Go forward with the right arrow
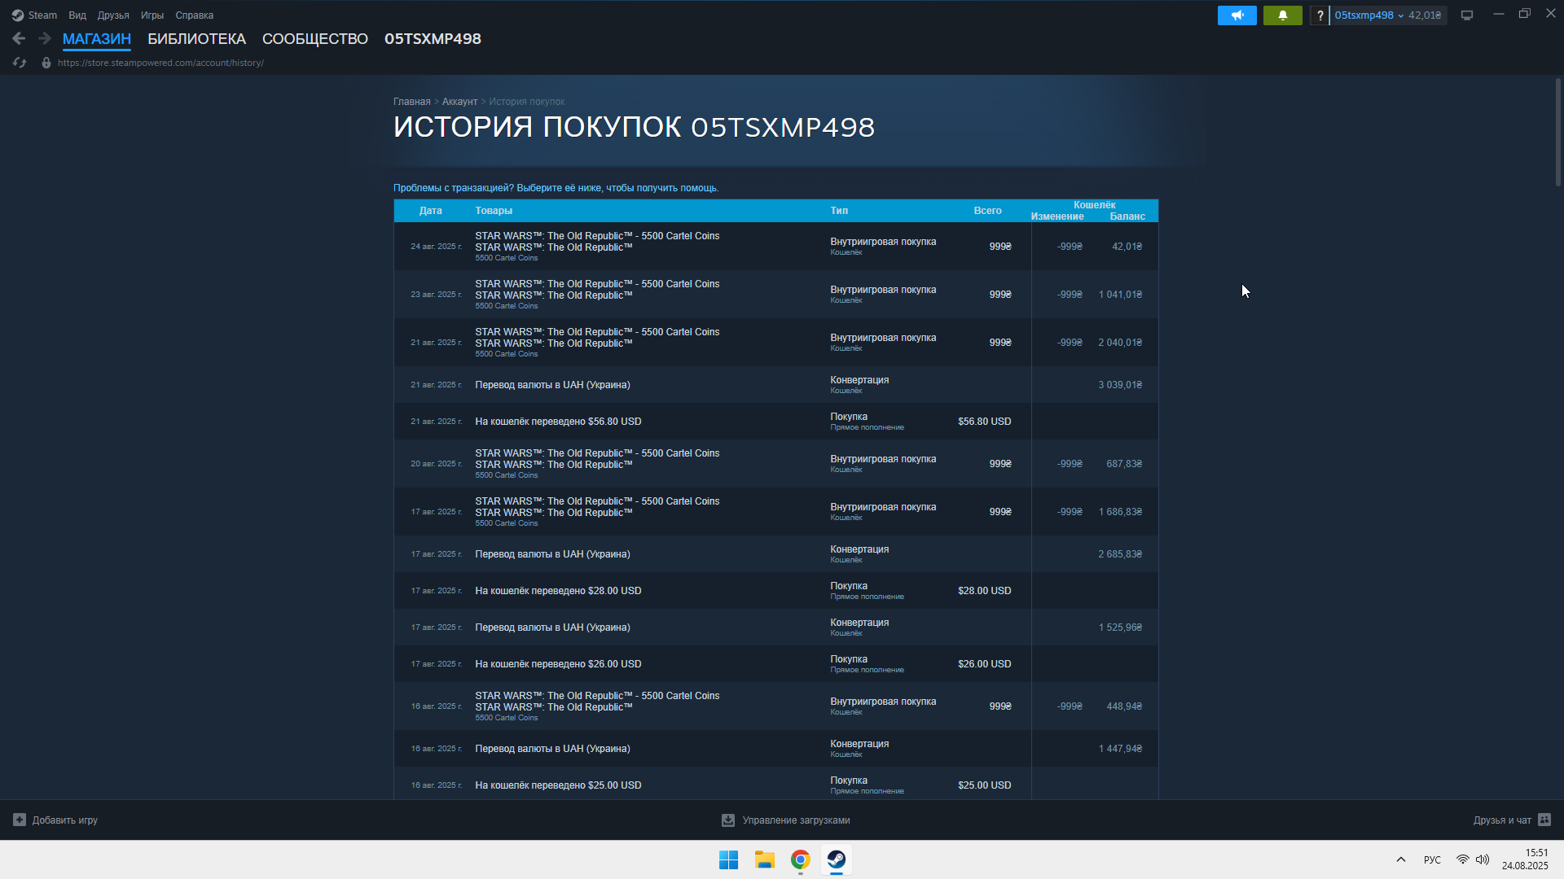Screen dimensions: 1564x879 point(45,38)
